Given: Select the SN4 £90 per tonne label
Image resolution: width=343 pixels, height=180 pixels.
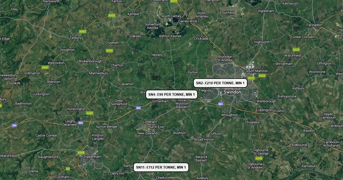Looking at the screenshot, I should [x=171, y=94].
